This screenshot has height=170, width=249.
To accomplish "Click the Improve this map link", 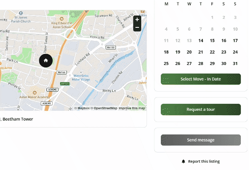I will click(x=132, y=108).
